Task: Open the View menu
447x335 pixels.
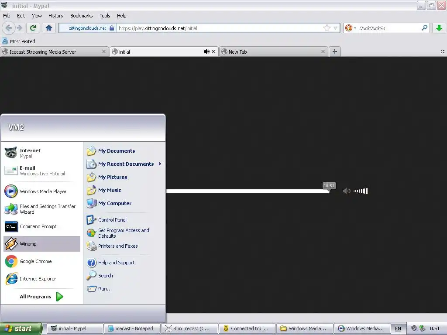Action: click(x=37, y=16)
